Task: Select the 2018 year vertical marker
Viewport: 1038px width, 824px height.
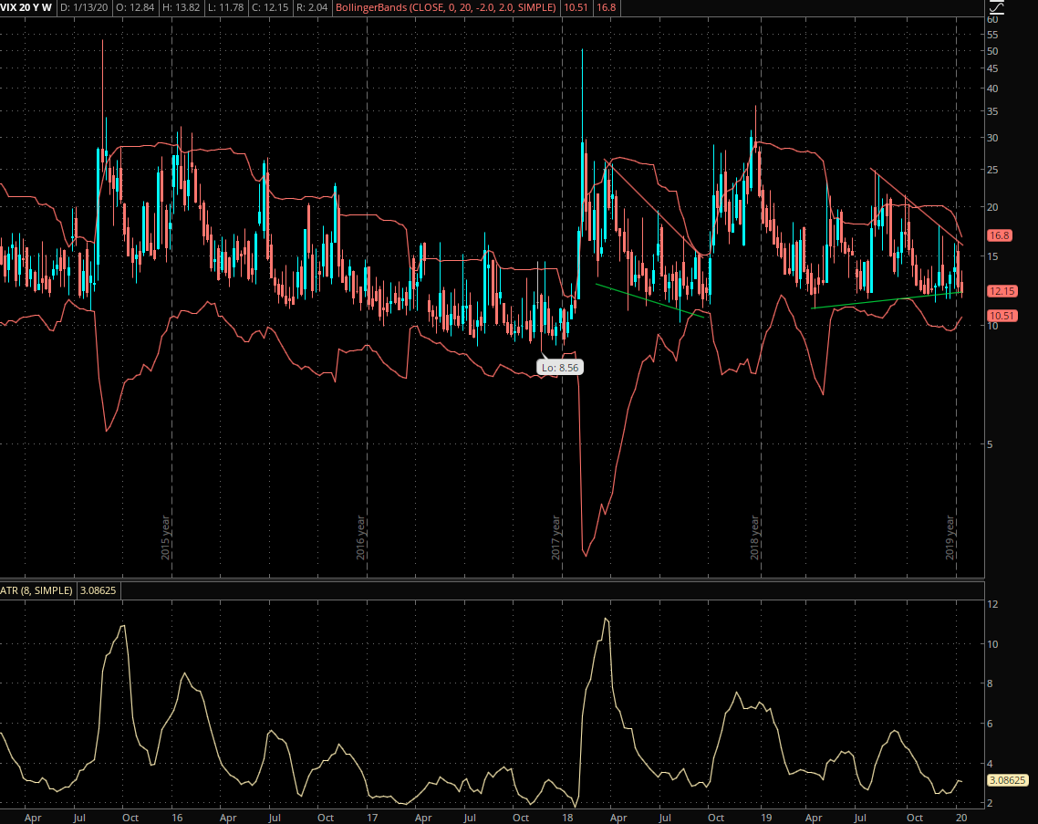Action: pyautogui.click(x=755, y=538)
